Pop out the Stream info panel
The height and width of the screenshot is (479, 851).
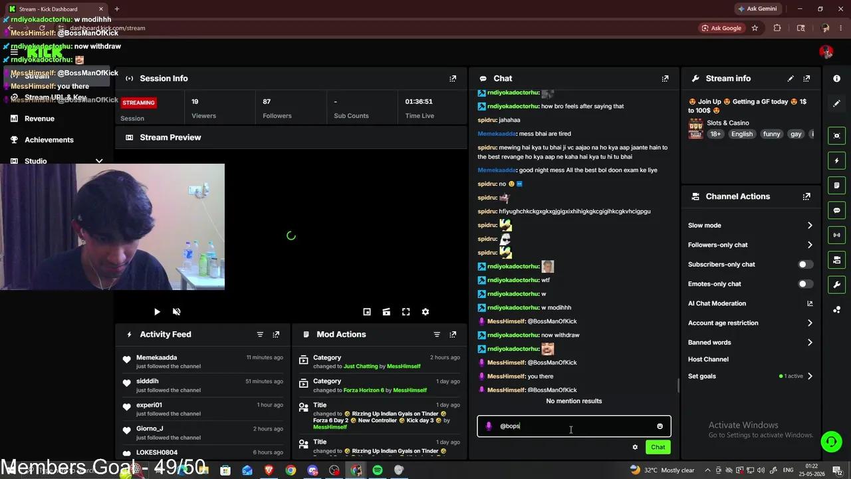806,79
